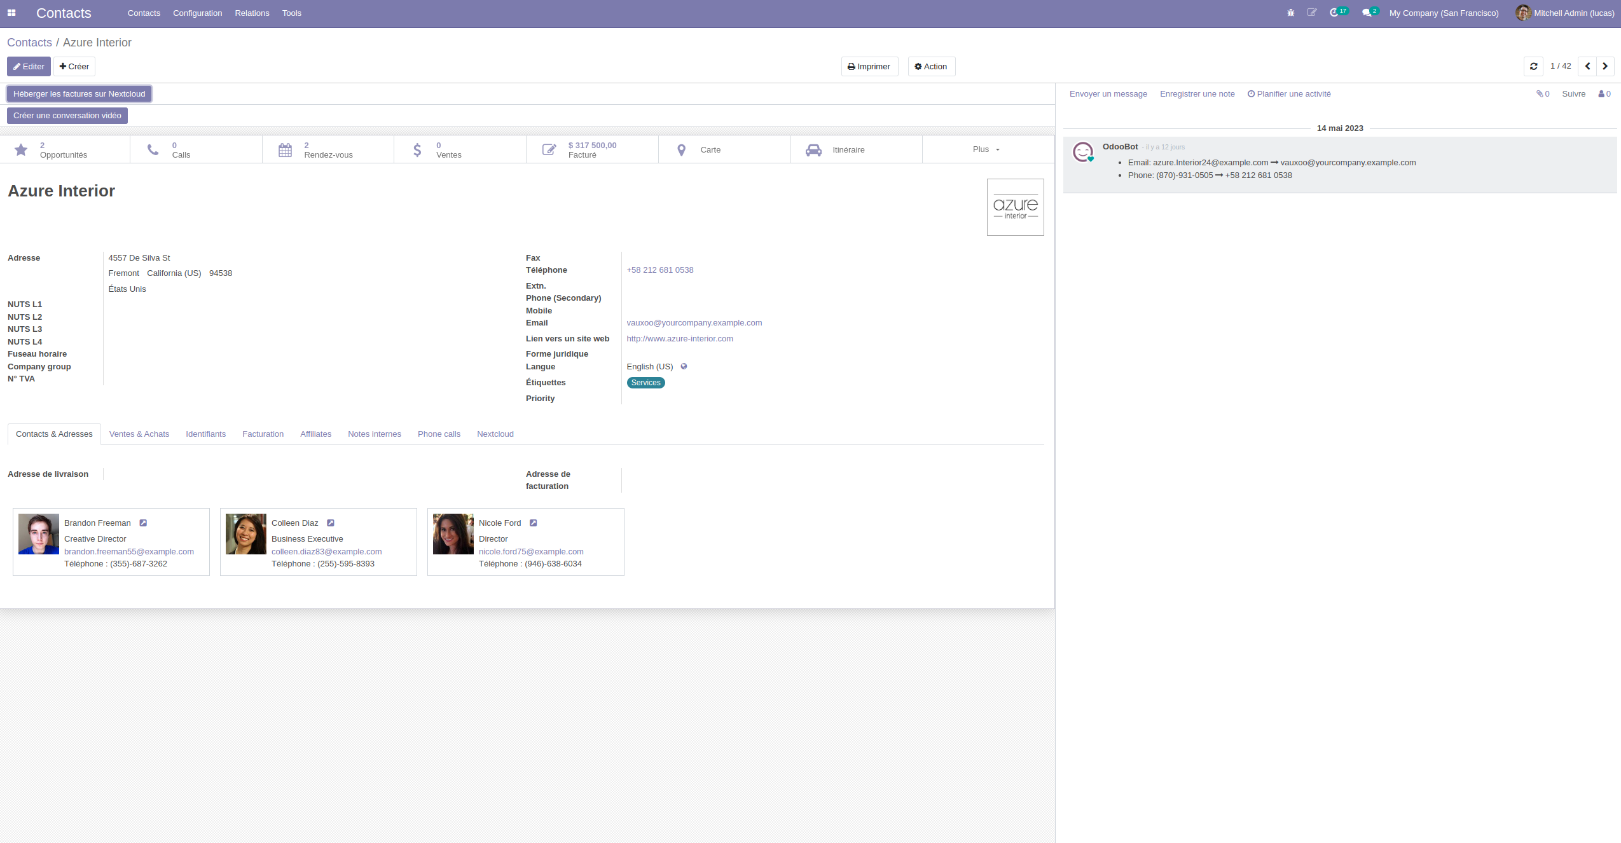Open Ventes dollar stat button
This screenshot has width=1621, height=843.
[x=460, y=149]
